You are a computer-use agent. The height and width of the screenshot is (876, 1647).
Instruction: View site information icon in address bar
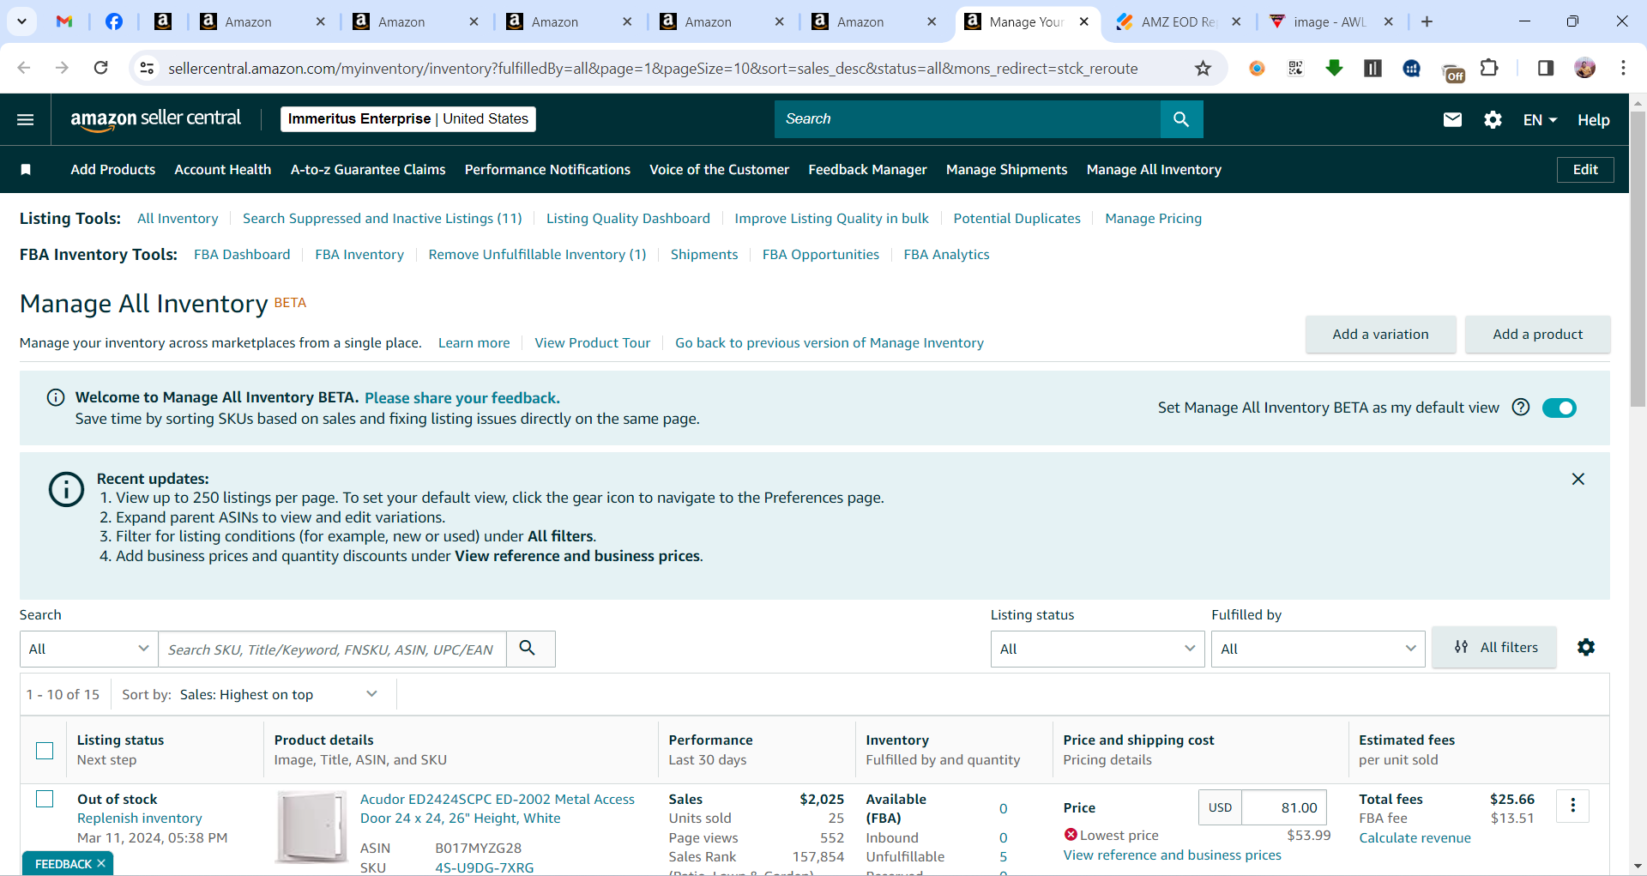pyautogui.click(x=148, y=68)
